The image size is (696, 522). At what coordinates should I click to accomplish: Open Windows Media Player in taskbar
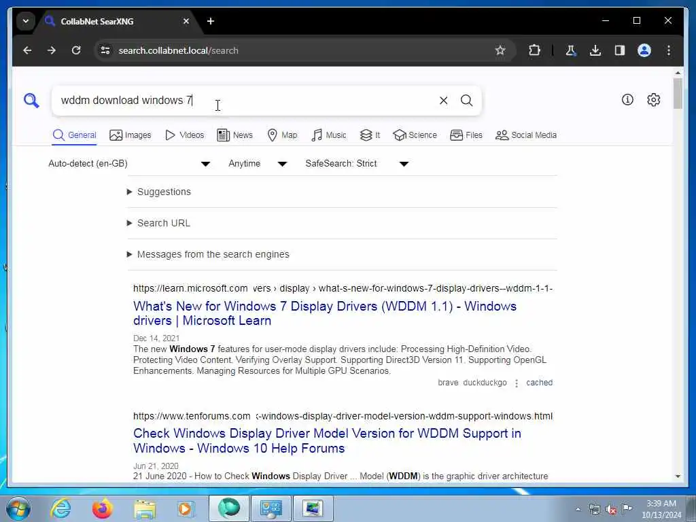click(186, 508)
